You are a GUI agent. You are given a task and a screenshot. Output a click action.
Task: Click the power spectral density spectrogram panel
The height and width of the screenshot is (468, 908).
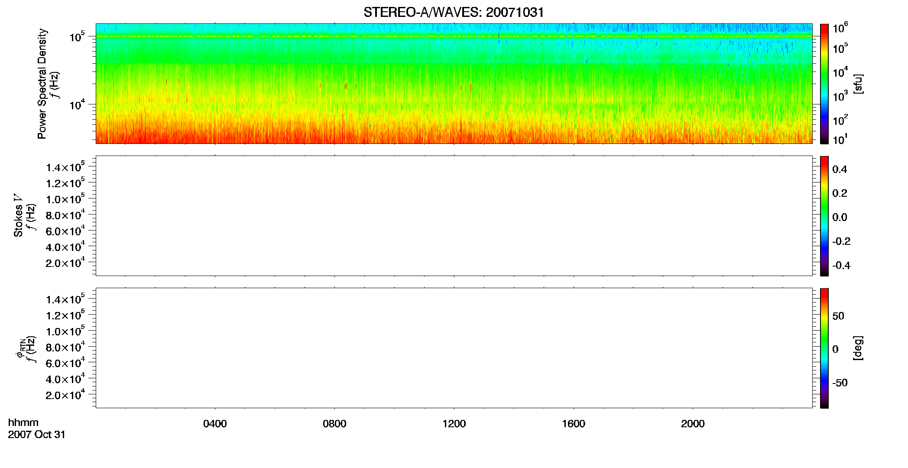454,83
